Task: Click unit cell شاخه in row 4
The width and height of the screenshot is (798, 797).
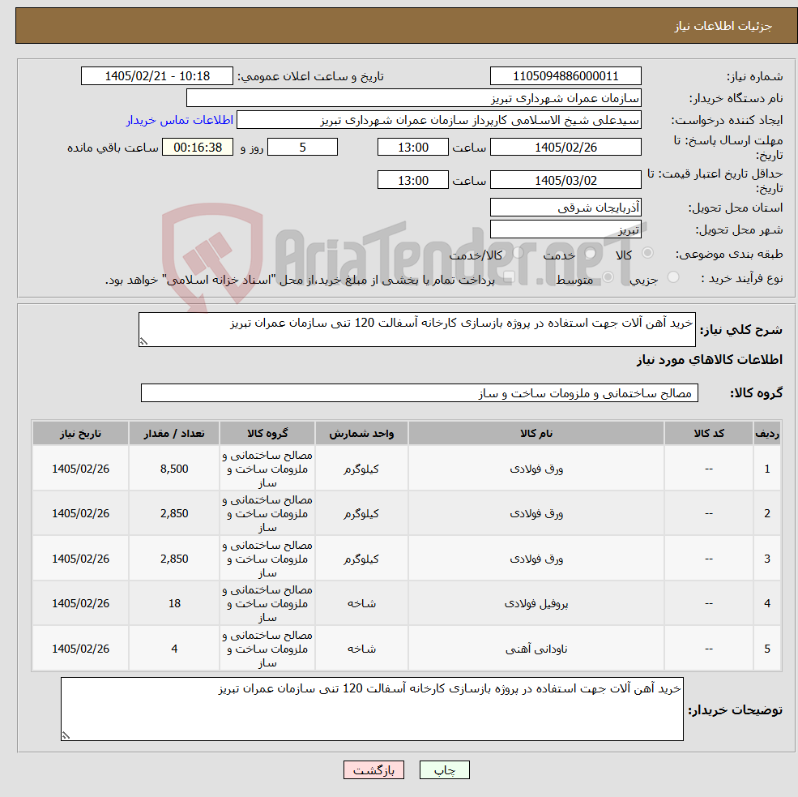Action: [x=361, y=603]
